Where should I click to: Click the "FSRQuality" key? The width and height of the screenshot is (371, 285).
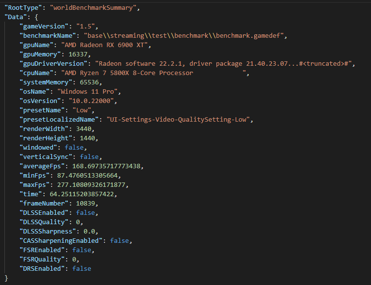click(x=42, y=259)
